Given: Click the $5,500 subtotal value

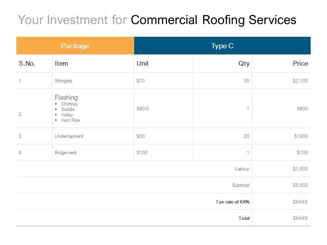Looking at the screenshot, I should (300, 185).
